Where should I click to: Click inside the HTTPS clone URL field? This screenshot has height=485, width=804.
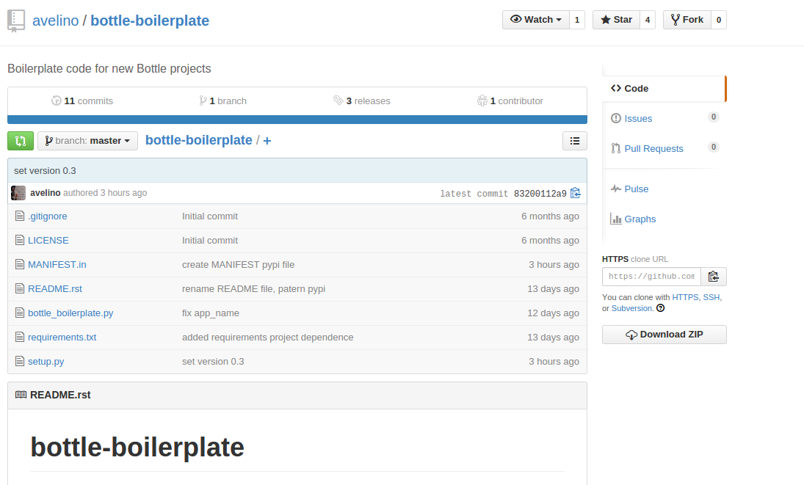652,277
